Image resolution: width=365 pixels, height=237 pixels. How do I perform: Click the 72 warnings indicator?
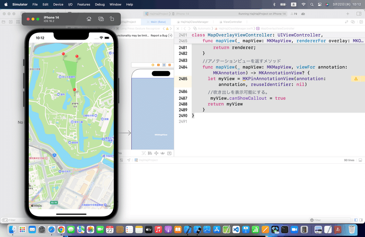[294, 14]
